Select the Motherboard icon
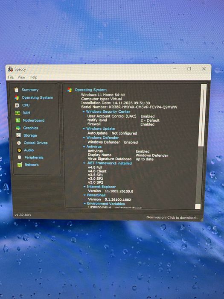Screen dimensions: 224x299 18,120
